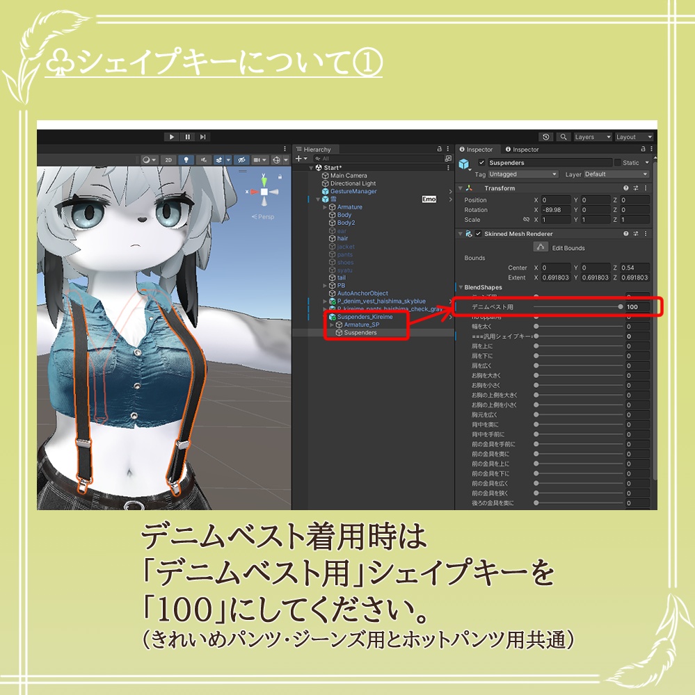Open Transform presets slider icon
The image size is (695, 695).
click(636, 188)
